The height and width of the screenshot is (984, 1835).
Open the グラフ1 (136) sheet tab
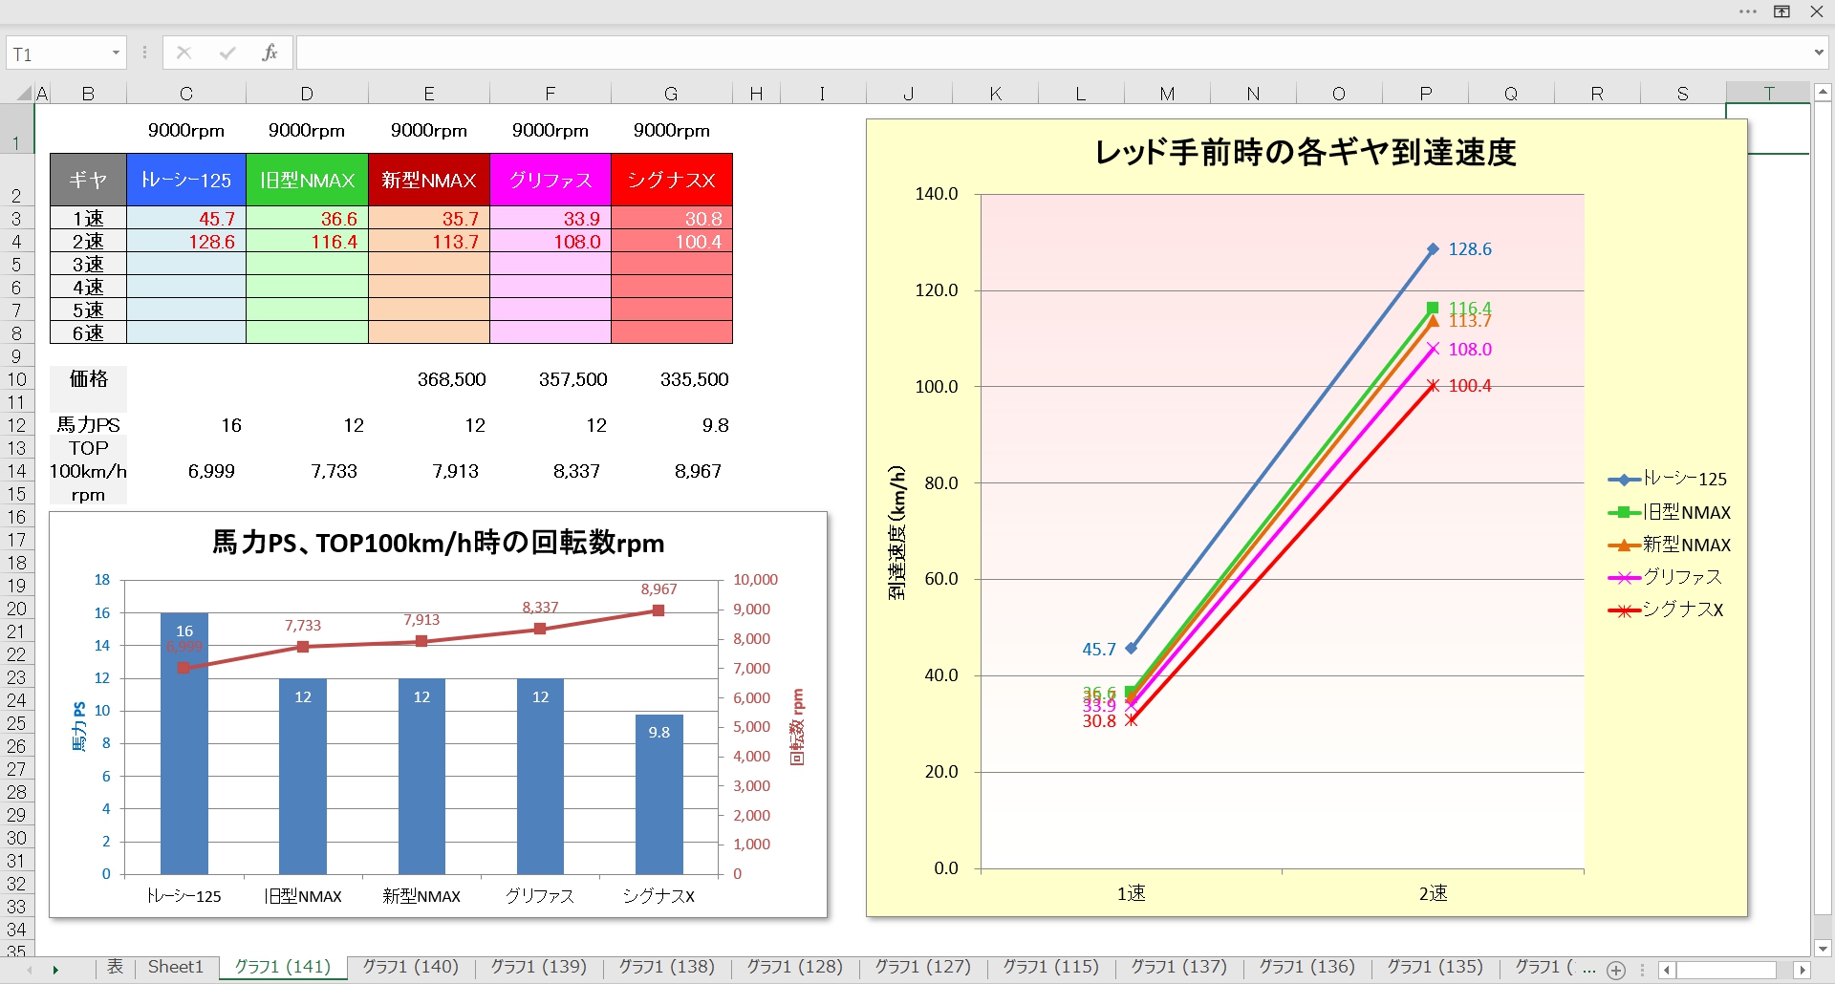pyautogui.click(x=1307, y=967)
